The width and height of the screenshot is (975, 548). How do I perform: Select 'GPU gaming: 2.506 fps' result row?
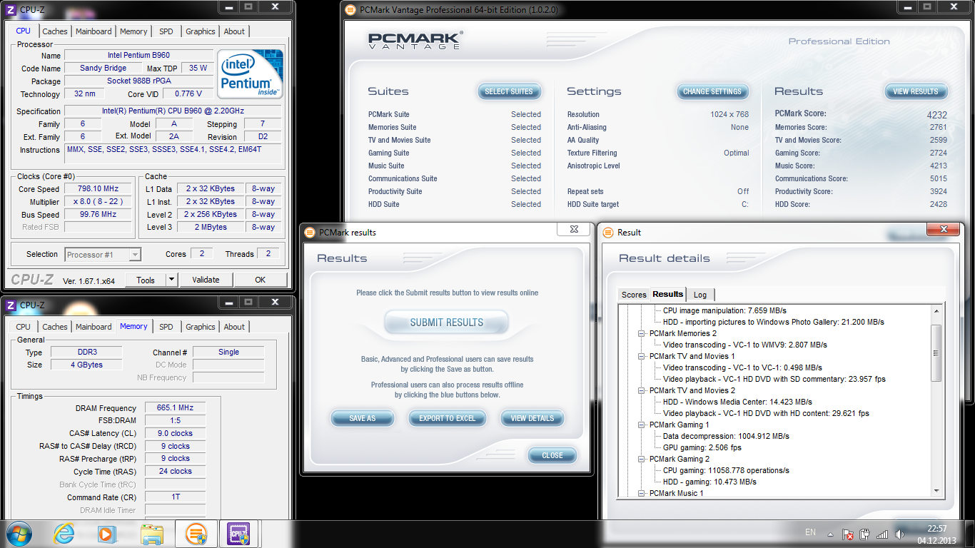tap(702, 447)
